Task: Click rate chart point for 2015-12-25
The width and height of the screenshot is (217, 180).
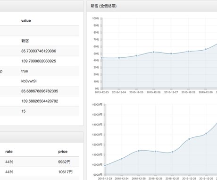Action: coord(136,55)
